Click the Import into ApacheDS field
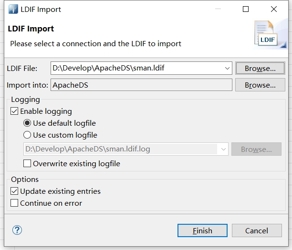 [x=141, y=85]
